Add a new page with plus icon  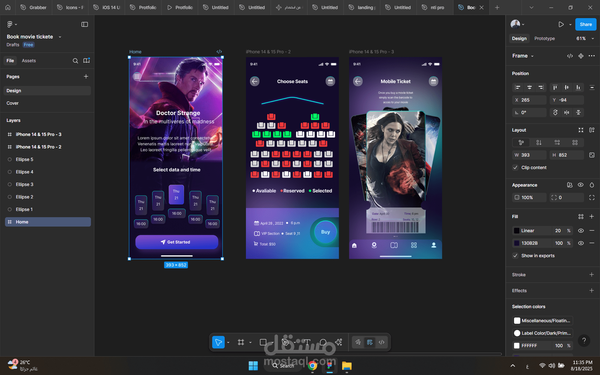(x=86, y=77)
